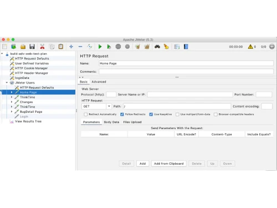
Task: Save the test plan with floppy icon
Action: click(x=32, y=47)
